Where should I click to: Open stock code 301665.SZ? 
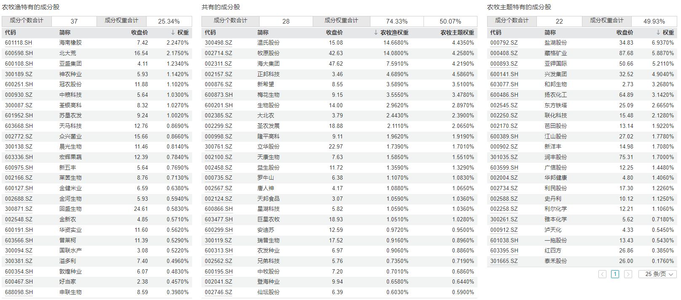(x=504, y=261)
